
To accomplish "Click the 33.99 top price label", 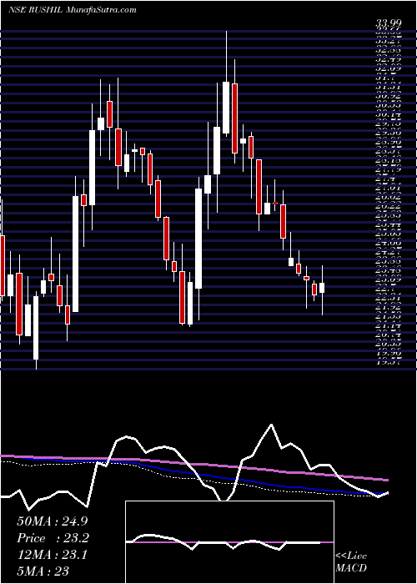I will 389,24.
